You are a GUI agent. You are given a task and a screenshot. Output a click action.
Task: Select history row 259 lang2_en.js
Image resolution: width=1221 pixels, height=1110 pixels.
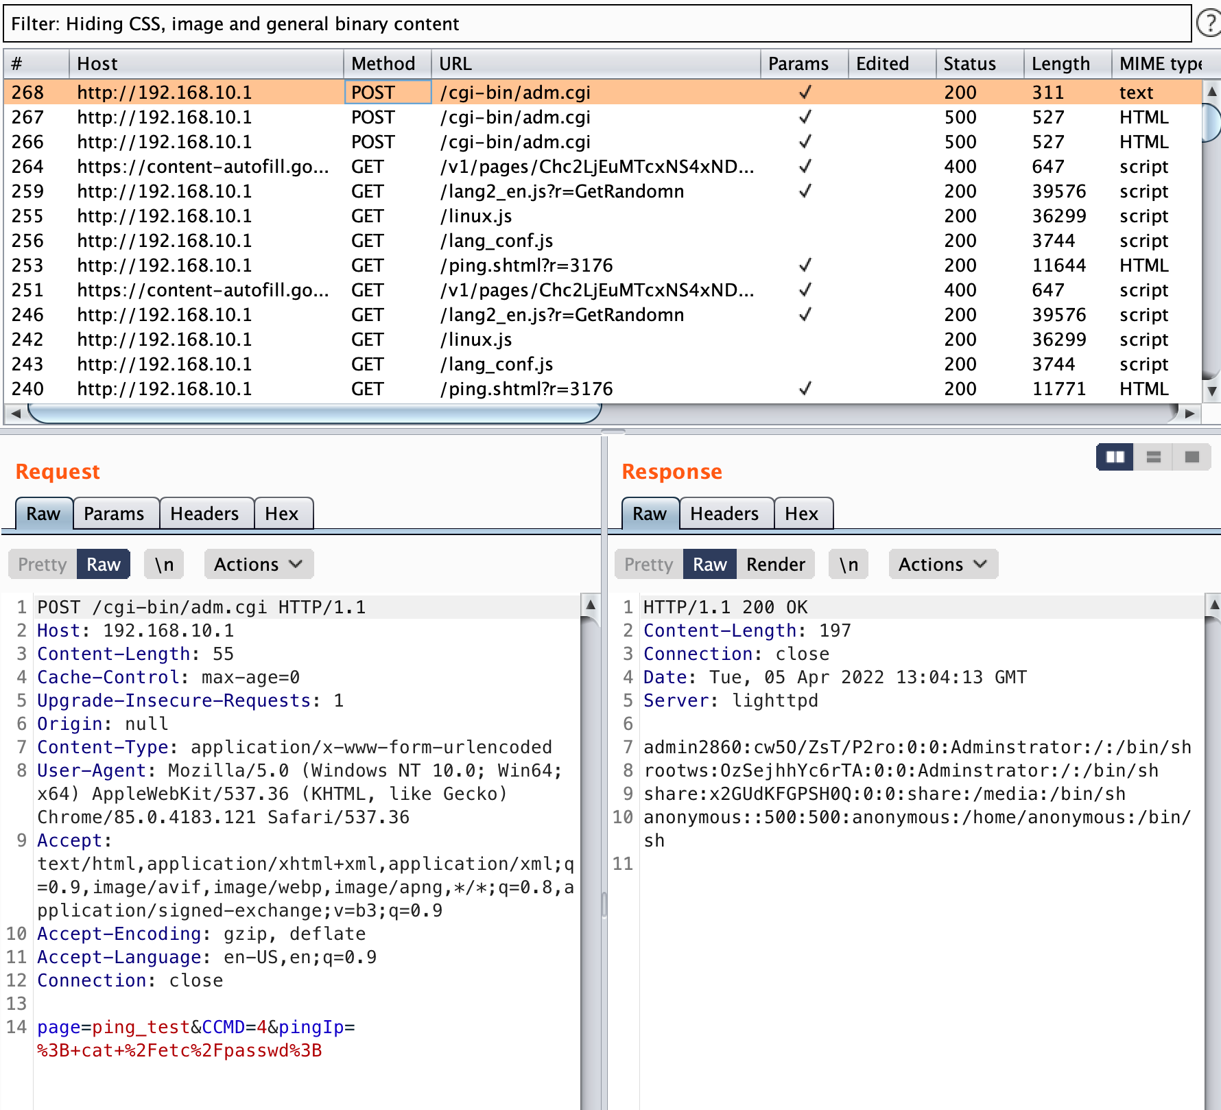pos(602,191)
